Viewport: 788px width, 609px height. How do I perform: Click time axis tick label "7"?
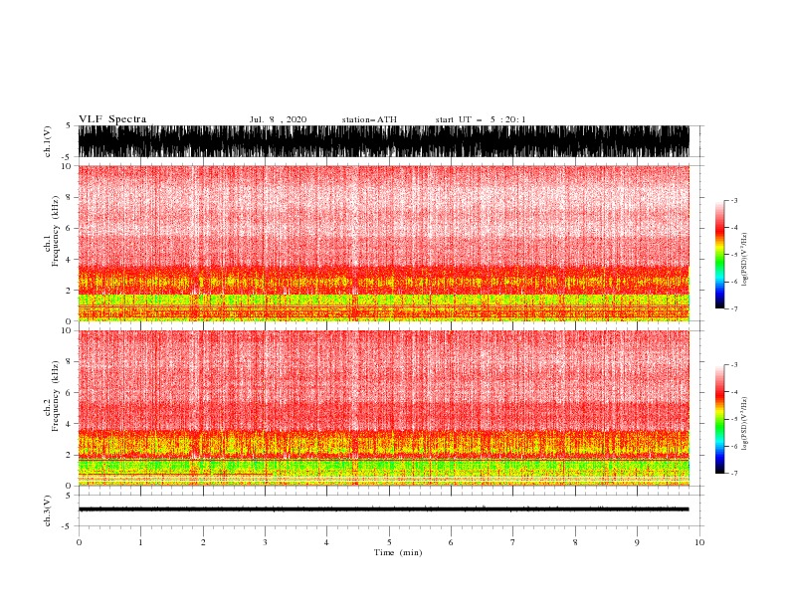[513, 542]
